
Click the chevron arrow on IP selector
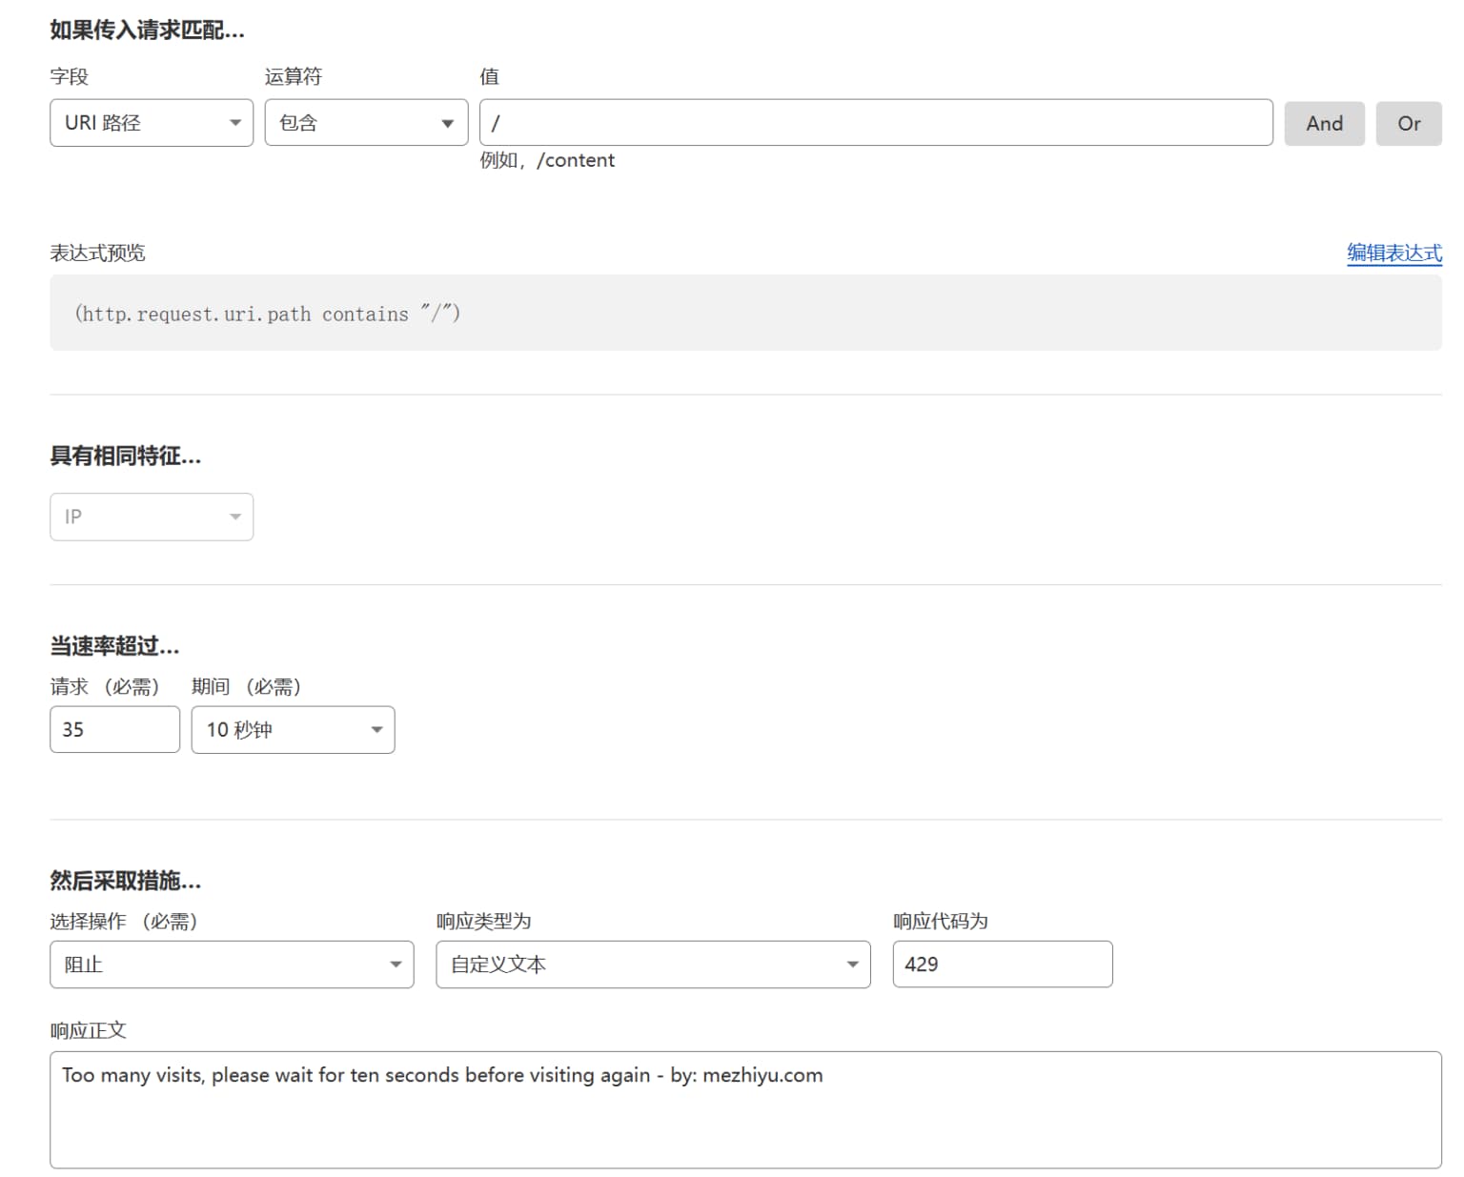tap(235, 516)
